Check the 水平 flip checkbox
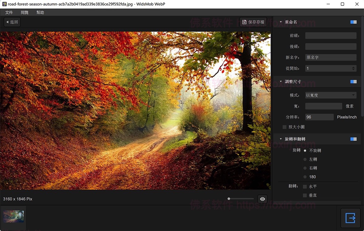The width and height of the screenshot is (364, 231). coord(305,186)
